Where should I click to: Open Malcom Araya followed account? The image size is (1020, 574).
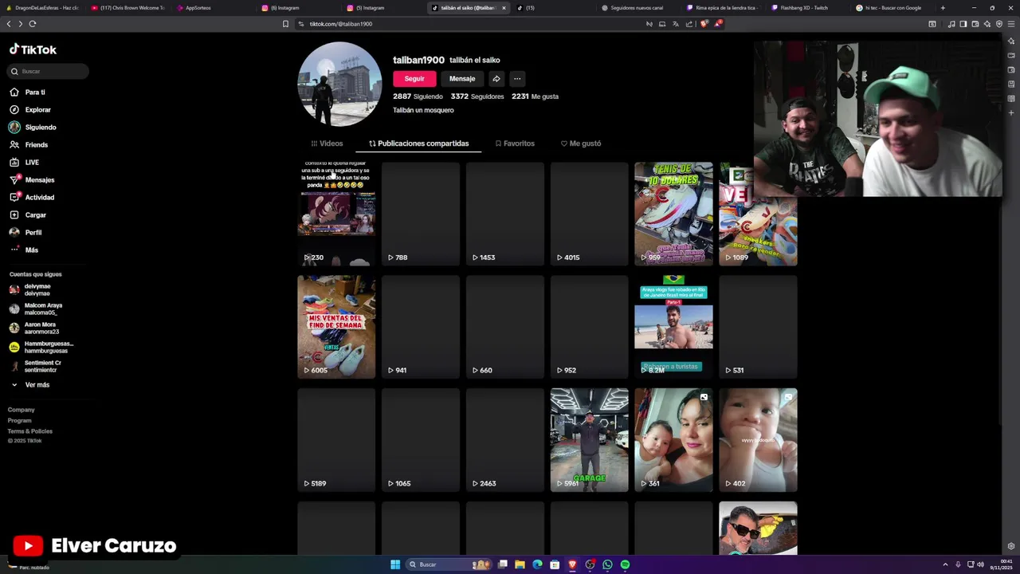pyautogui.click(x=35, y=309)
